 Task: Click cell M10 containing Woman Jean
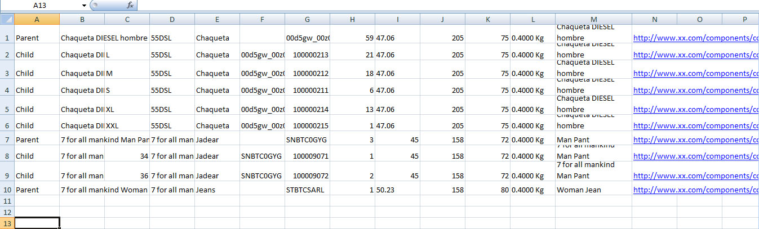pos(593,189)
